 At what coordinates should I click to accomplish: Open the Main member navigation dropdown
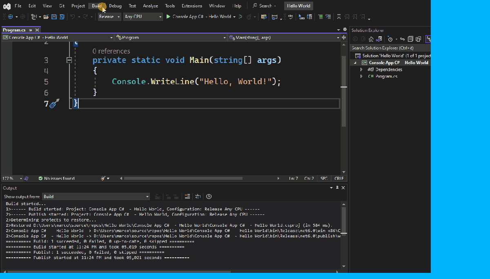(284, 37)
